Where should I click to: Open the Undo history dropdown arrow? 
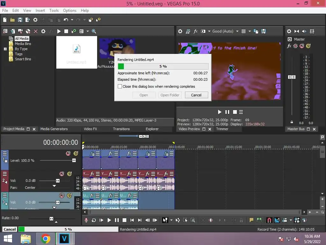pyautogui.click(x=72, y=20)
